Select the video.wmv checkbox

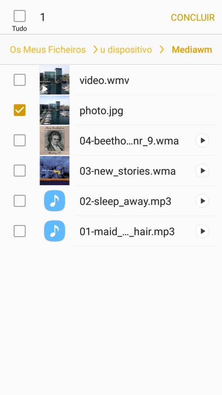(20, 80)
